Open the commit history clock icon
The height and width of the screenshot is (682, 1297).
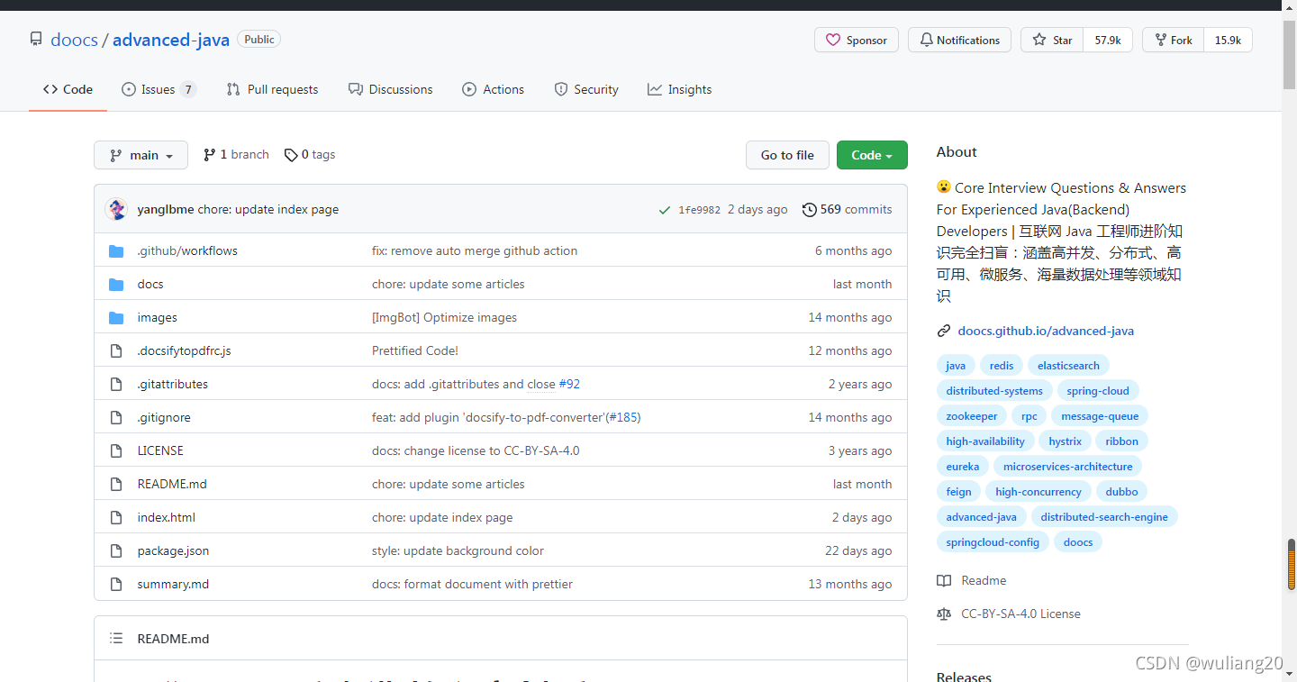(808, 209)
